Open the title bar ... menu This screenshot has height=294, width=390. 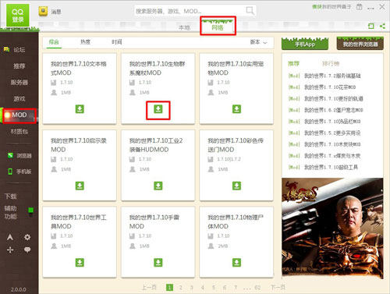coord(370,8)
